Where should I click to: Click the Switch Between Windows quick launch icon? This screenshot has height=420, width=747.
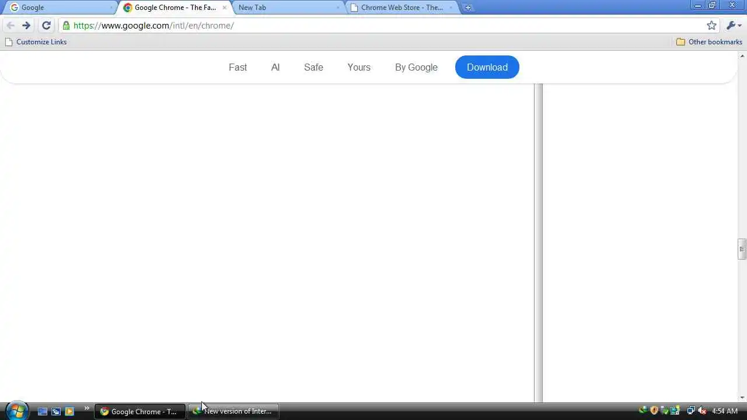tap(56, 411)
